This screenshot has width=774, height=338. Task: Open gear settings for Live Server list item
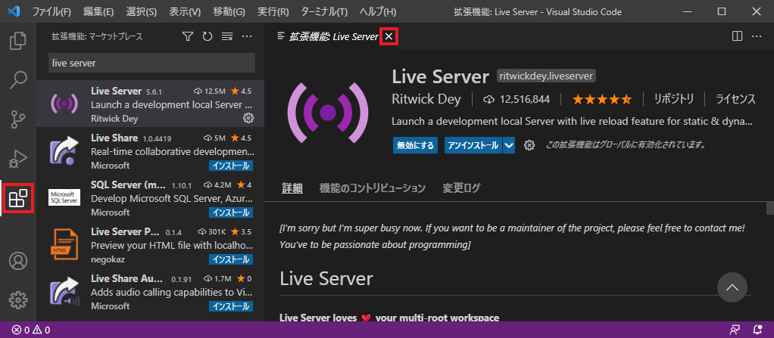[248, 118]
